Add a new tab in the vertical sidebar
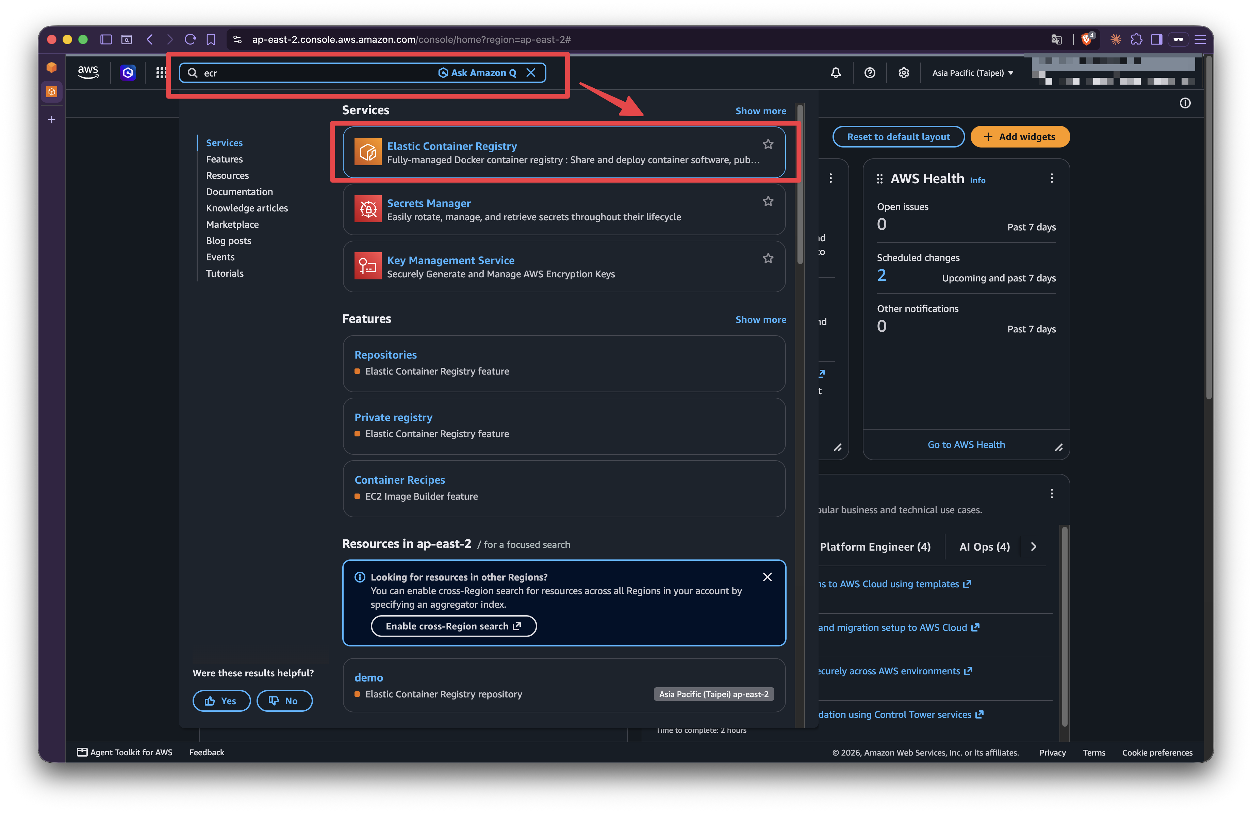The width and height of the screenshot is (1252, 813). (52, 120)
